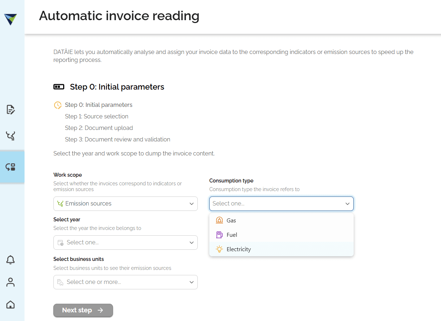Choose Electricity from consumption type list
This screenshot has height=321, width=441.
[281, 249]
